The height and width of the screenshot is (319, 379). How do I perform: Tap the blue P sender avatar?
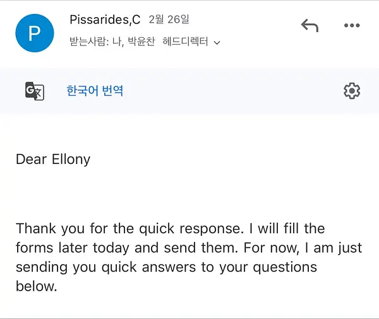coord(35,33)
